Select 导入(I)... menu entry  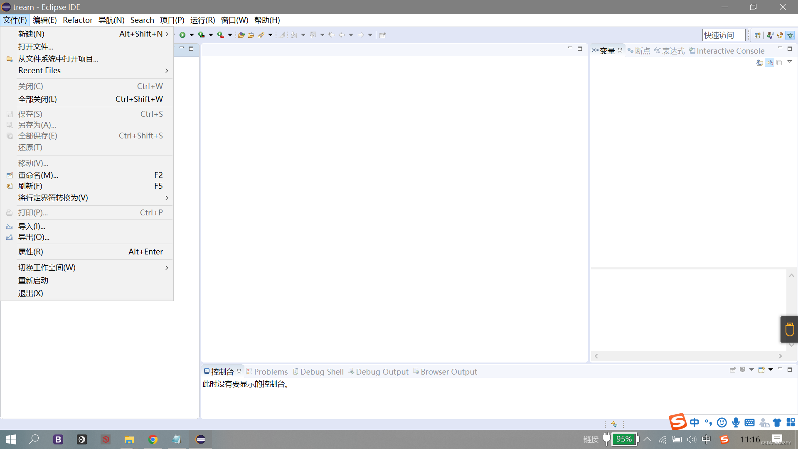tap(87, 227)
